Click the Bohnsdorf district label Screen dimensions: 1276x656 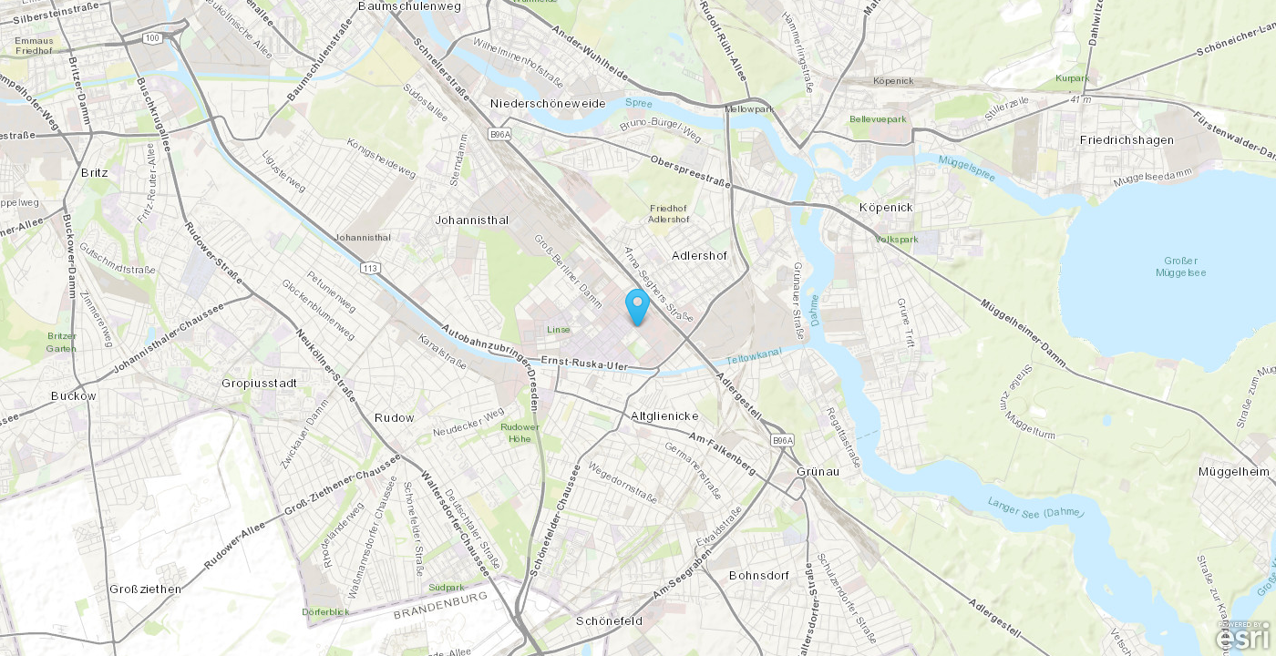pyautogui.click(x=758, y=575)
